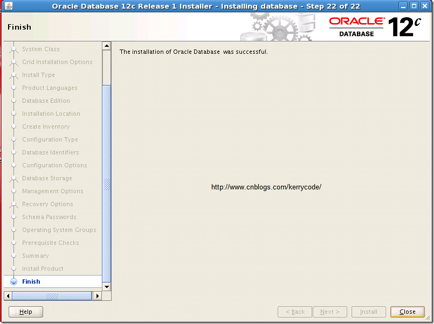Image resolution: width=434 pixels, height=324 pixels.
Task: Select the Create Inventory step
Action: click(46, 126)
